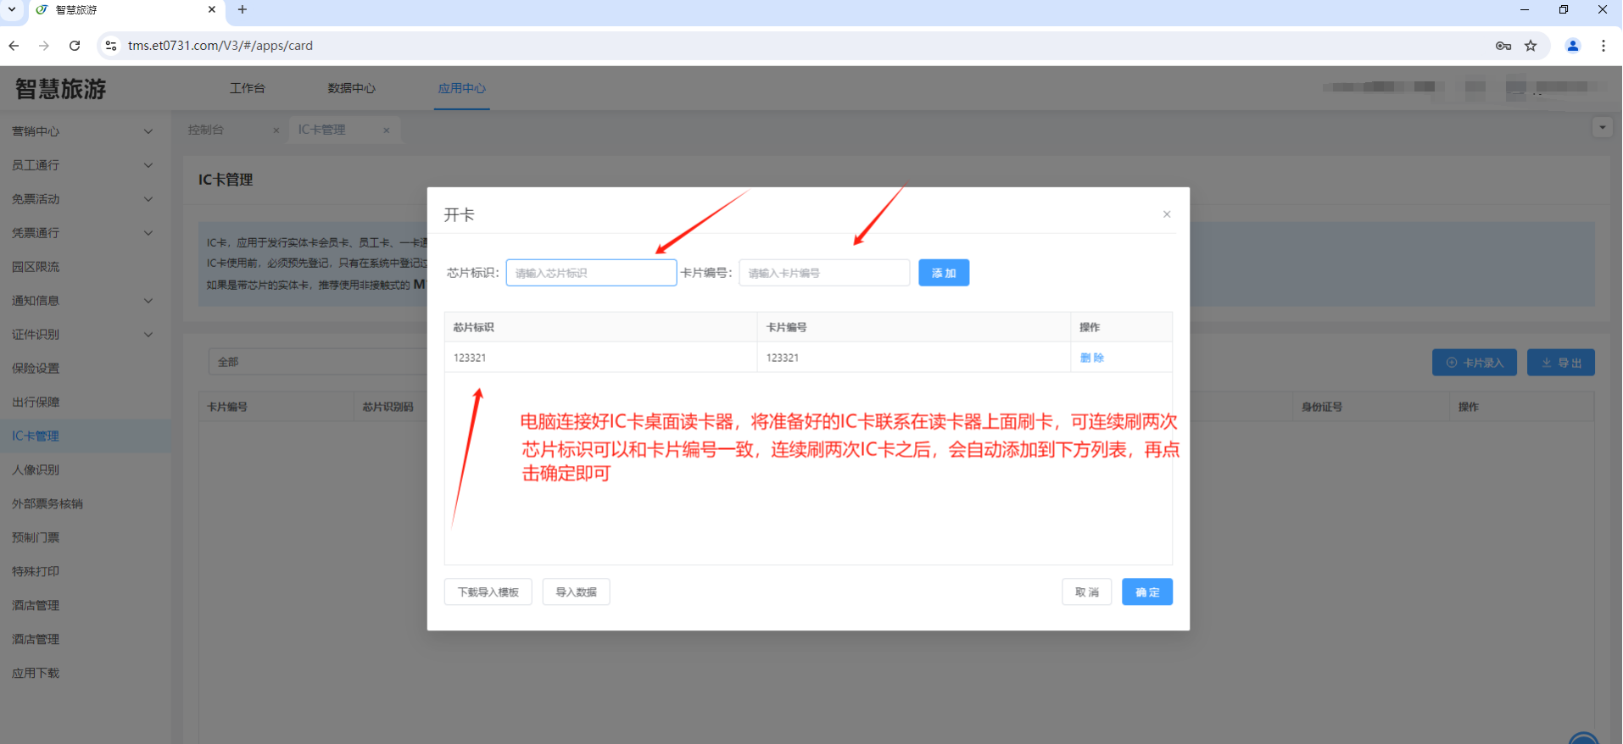Open the password key icon in address bar
The height and width of the screenshot is (744, 1623).
click(x=1503, y=46)
